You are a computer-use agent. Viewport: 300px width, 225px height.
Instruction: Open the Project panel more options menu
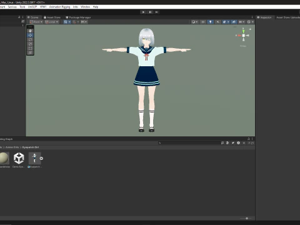tap(252, 139)
